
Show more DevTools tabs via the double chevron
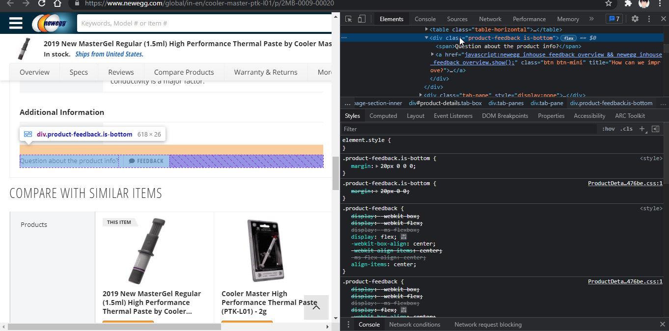click(x=591, y=19)
